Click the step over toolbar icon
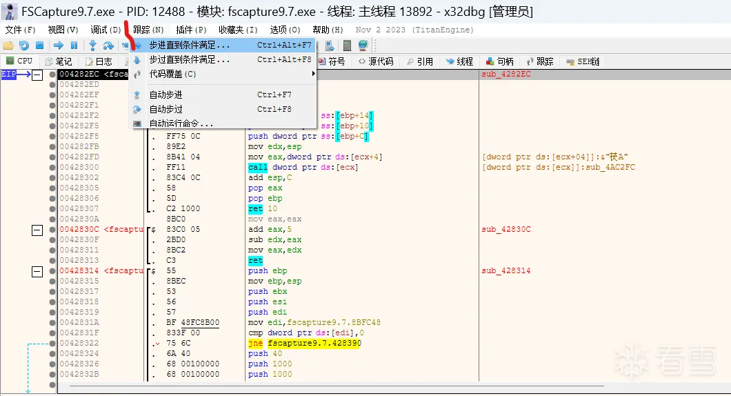This screenshot has height=396, width=731. point(109,46)
